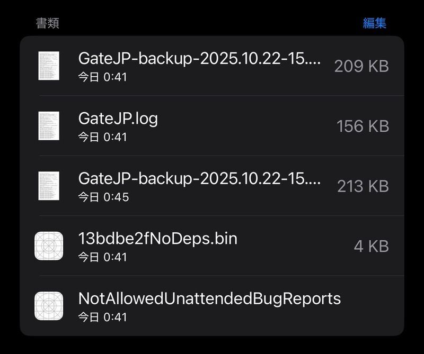424x354 pixels.
Task: Open the GateJP-backup file name modified at 0:45
Action: coord(199,178)
